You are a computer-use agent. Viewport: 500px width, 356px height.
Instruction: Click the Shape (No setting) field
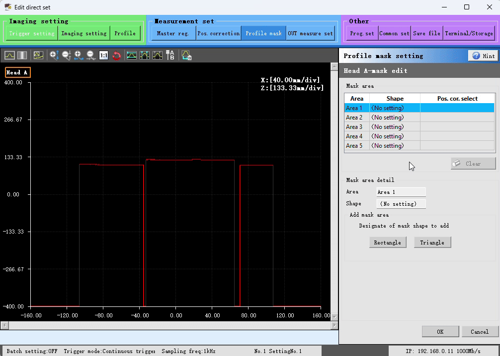401,204
